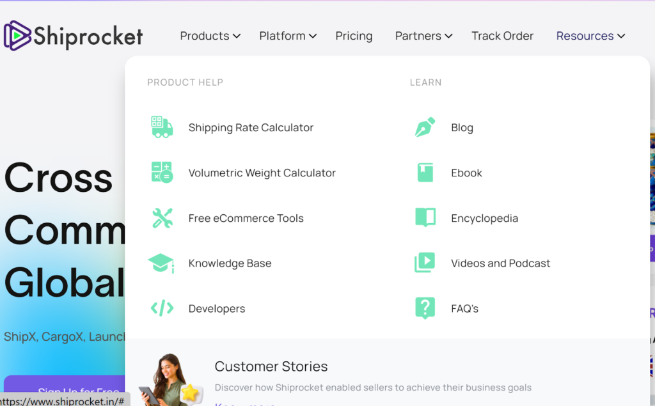Click the Blog pen nib icon
The height and width of the screenshot is (406, 655).
point(425,127)
